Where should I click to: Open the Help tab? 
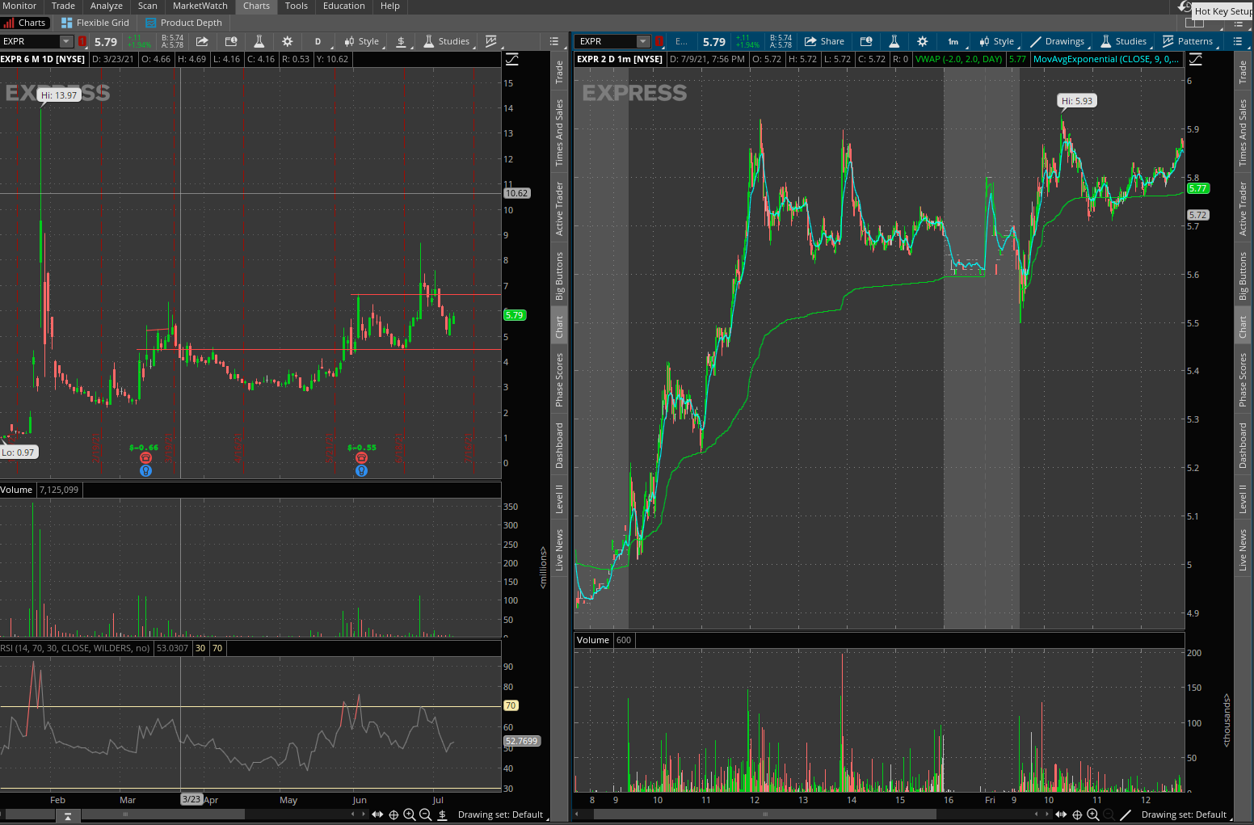pyautogui.click(x=390, y=6)
